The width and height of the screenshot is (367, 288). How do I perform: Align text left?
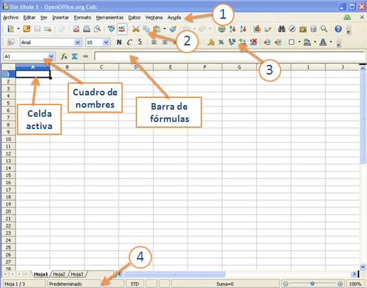(154, 42)
